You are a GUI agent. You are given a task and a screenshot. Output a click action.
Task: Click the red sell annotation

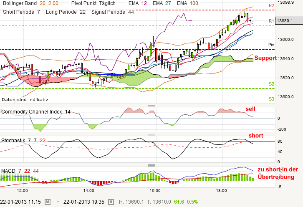pos(250,109)
